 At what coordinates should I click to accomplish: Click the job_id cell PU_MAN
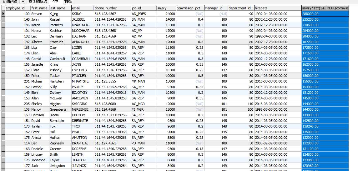(x=144, y=143)
